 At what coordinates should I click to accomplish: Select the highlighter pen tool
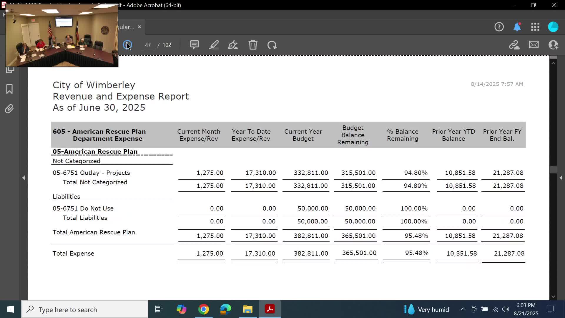click(214, 45)
